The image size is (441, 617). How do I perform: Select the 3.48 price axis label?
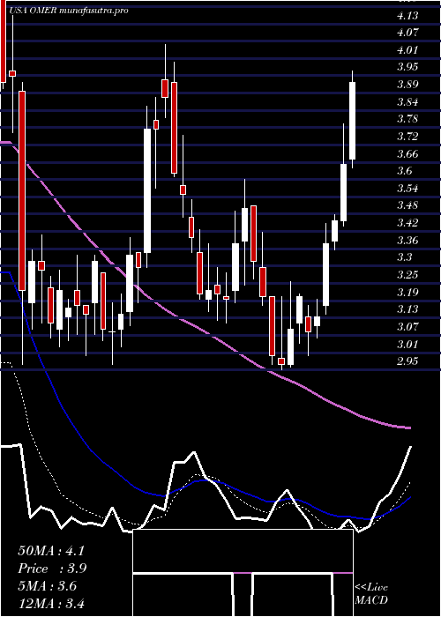(407, 205)
